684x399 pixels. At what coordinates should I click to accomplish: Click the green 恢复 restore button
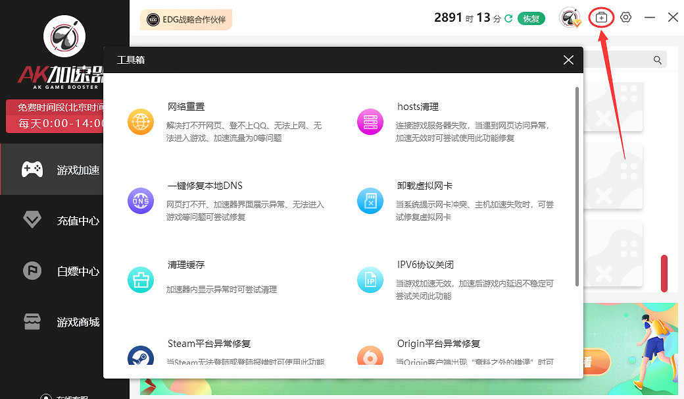531,18
